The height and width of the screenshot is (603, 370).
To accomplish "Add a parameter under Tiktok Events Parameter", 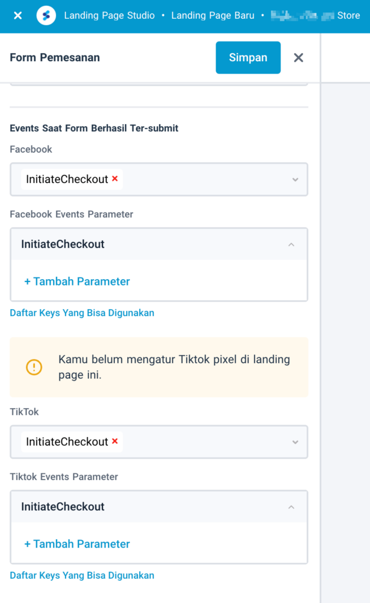I will pos(77,544).
